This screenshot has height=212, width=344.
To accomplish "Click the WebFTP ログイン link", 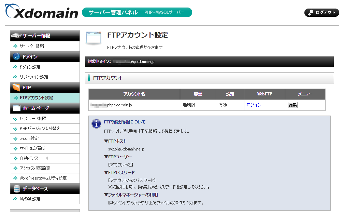I will click(254, 105).
